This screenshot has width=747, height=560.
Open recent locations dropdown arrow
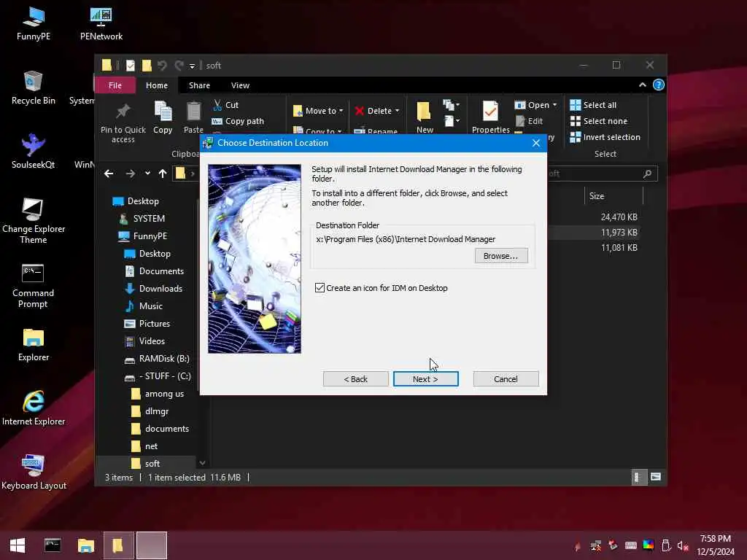click(147, 174)
